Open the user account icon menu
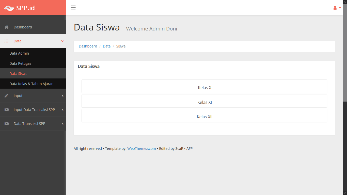347x195 pixels. [337, 8]
